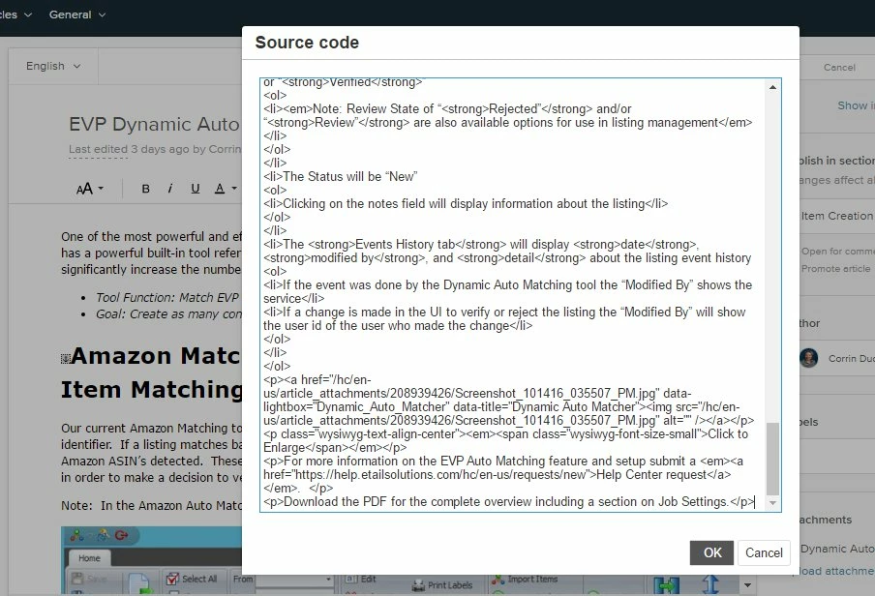Open the English language dropdown

click(x=53, y=66)
